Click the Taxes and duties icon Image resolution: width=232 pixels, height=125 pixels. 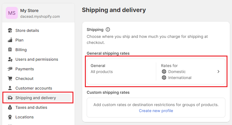click(x=10, y=107)
